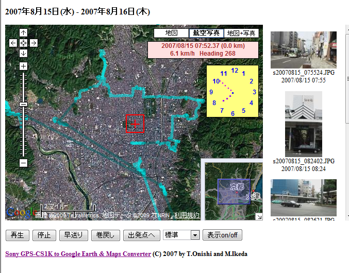Pan the map down with the arrow

coord(23,53)
